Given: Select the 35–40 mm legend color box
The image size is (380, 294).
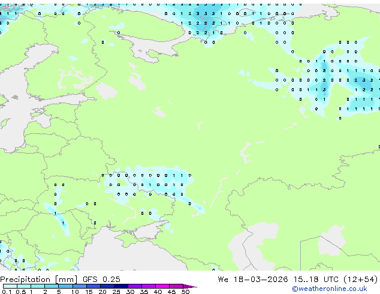Looking at the screenshot, I should tap(148, 286).
